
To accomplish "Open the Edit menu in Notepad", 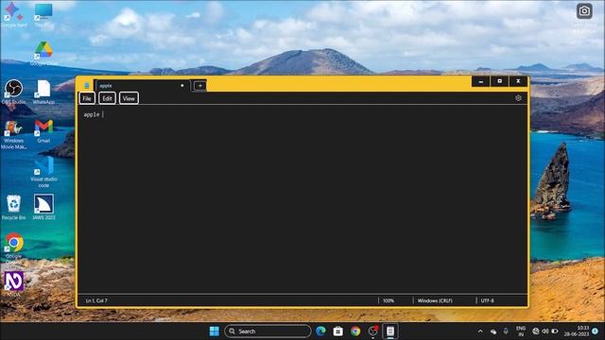I will (107, 98).
